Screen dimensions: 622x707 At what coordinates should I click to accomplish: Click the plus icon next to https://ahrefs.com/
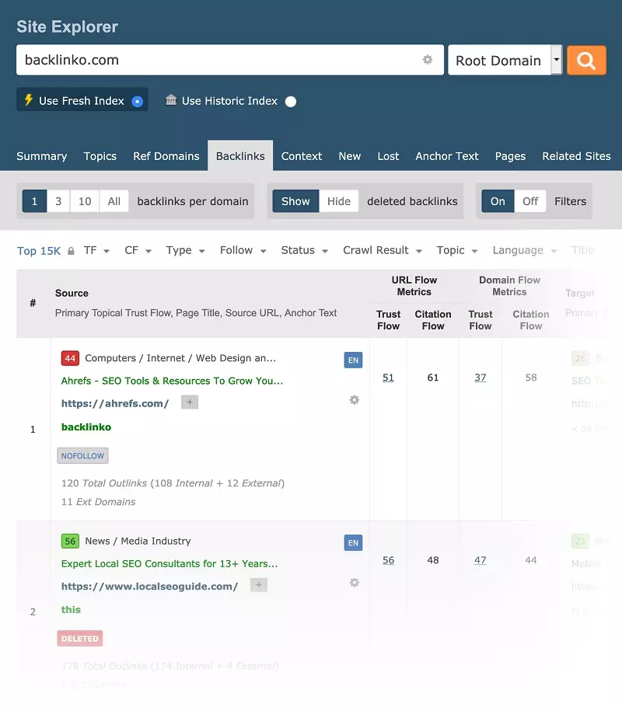click(190, 402)
